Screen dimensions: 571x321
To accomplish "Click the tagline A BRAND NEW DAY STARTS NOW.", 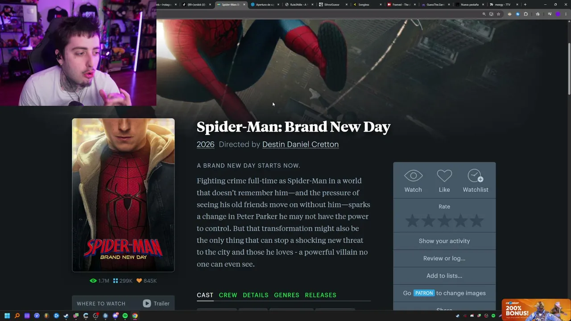I will (x=248, y=165).
